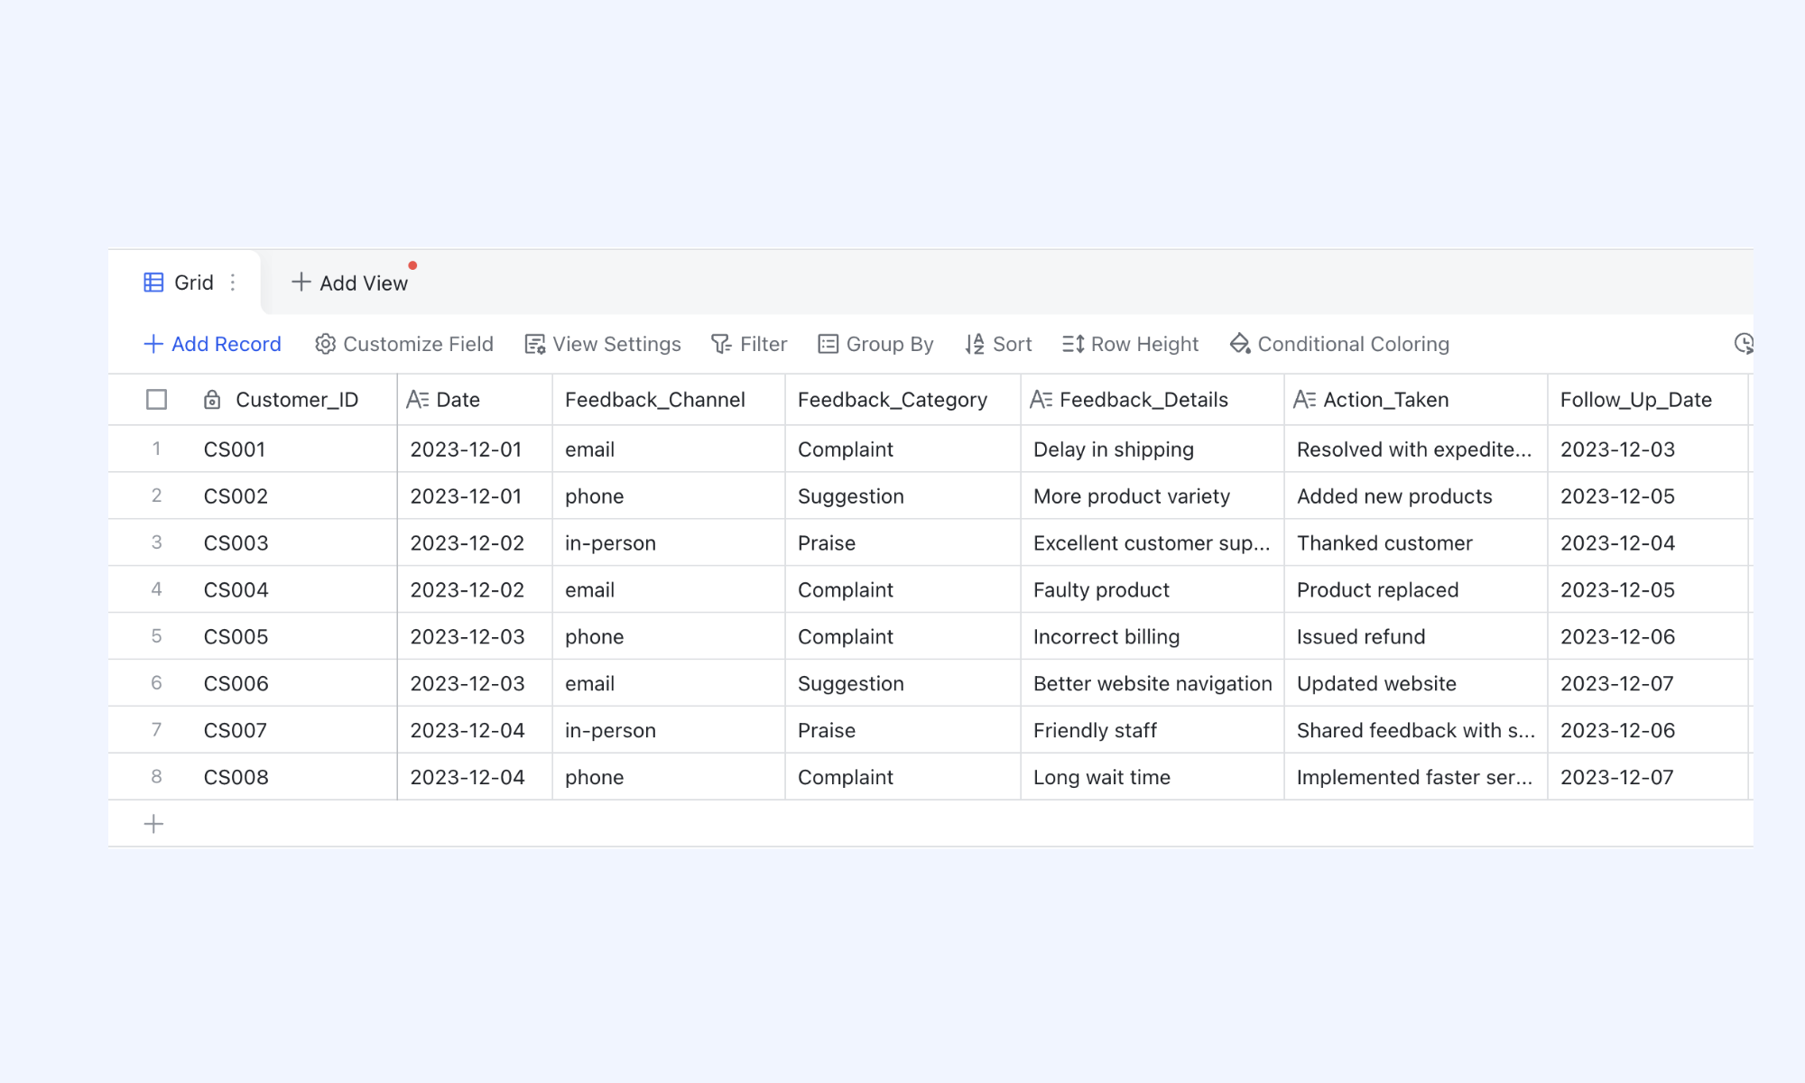Adjust Row Height setting
1805x1083 pixels.
[x=1130, y=344]
